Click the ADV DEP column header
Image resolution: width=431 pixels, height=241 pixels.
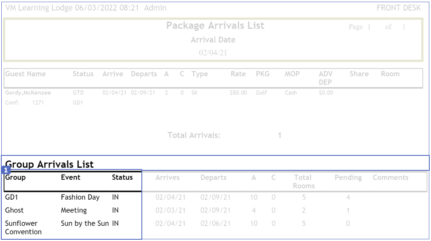[325, 77]
